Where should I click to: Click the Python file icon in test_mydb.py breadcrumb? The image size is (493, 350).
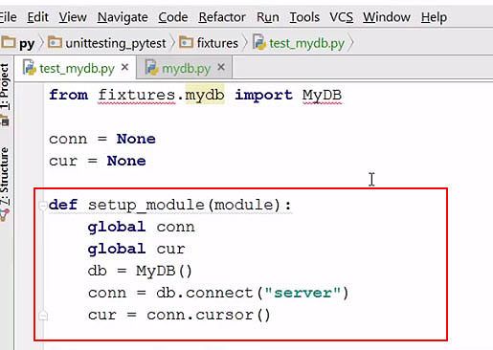[x=259, y=42]
